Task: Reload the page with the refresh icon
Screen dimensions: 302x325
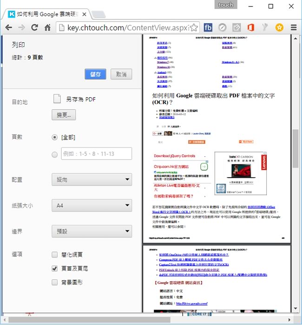Action: 34,27
